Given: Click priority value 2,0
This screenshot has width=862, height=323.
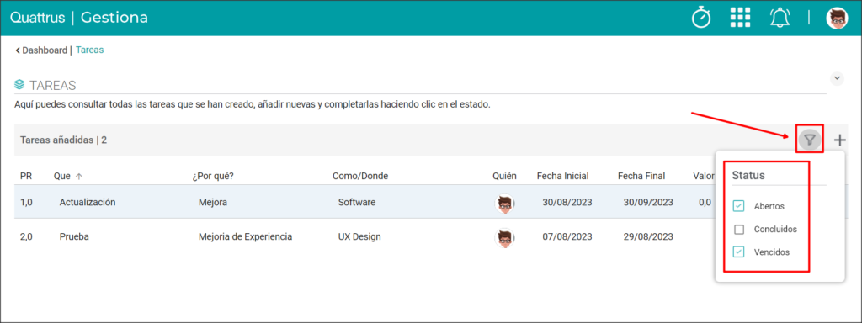Looking at the screenshot, I should pyautogui.click(x=26, y=236).
